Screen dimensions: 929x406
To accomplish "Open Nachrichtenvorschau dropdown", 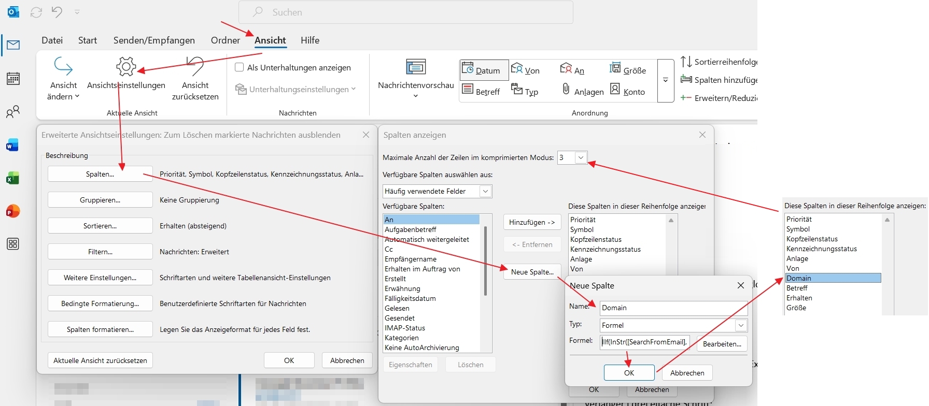I will pos(416,80).
